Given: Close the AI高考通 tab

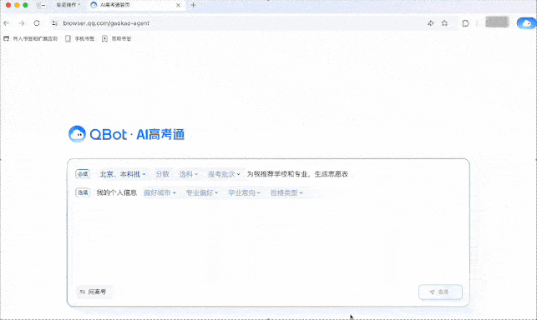Looking at the screenshot, I should point(178,5).
